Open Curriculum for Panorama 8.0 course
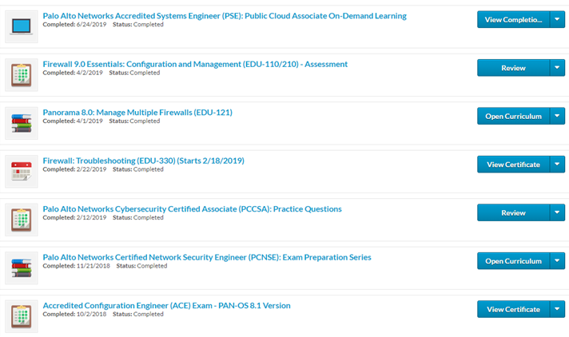Viewport: 569px width, 337px height. coord(513,117)
